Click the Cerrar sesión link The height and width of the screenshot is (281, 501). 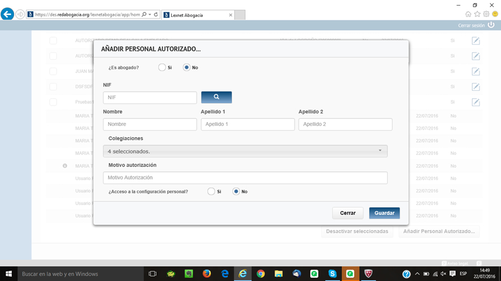click(x=471, y=25)
